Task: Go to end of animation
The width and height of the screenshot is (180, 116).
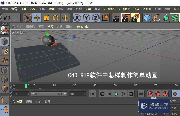Action: [x=141, y=94]
